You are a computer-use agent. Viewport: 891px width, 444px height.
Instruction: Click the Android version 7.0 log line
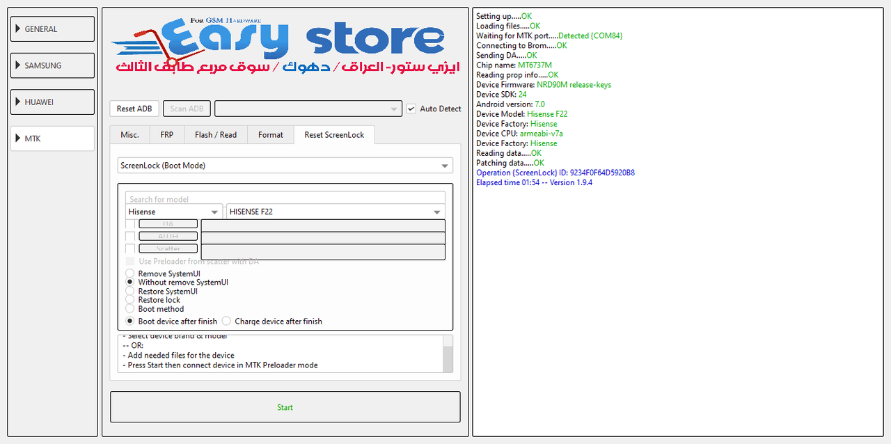coord(510,104)
